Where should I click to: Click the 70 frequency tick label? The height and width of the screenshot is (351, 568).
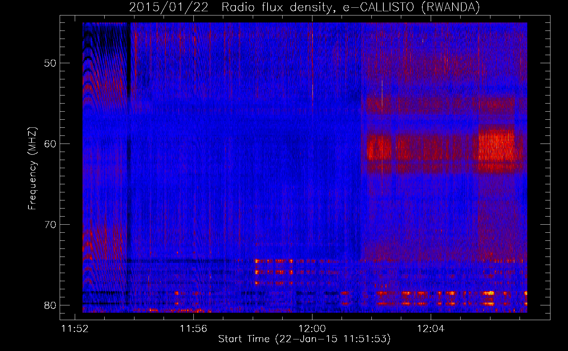click(51, 225)
